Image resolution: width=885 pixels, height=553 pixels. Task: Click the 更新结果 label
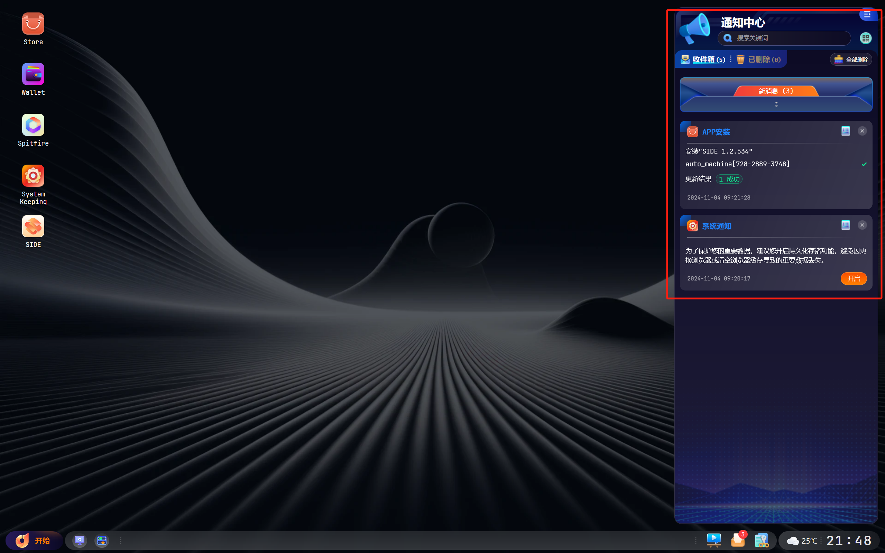[698, 179]
